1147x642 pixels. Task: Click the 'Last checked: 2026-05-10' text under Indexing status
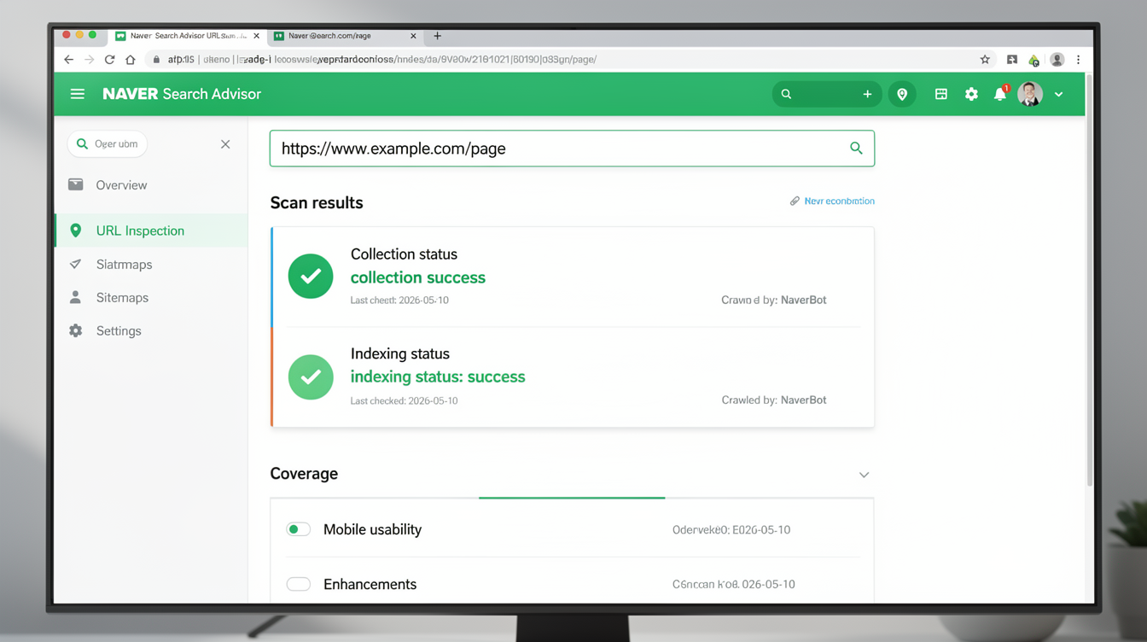404,401
